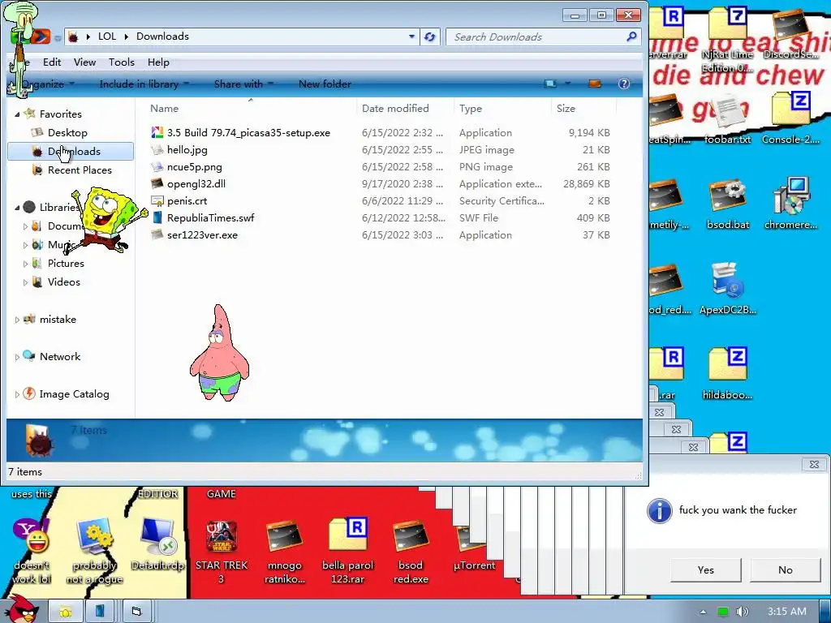Open the View menu
Viewport: 831px width, 623px height.
tap(84, 62)
